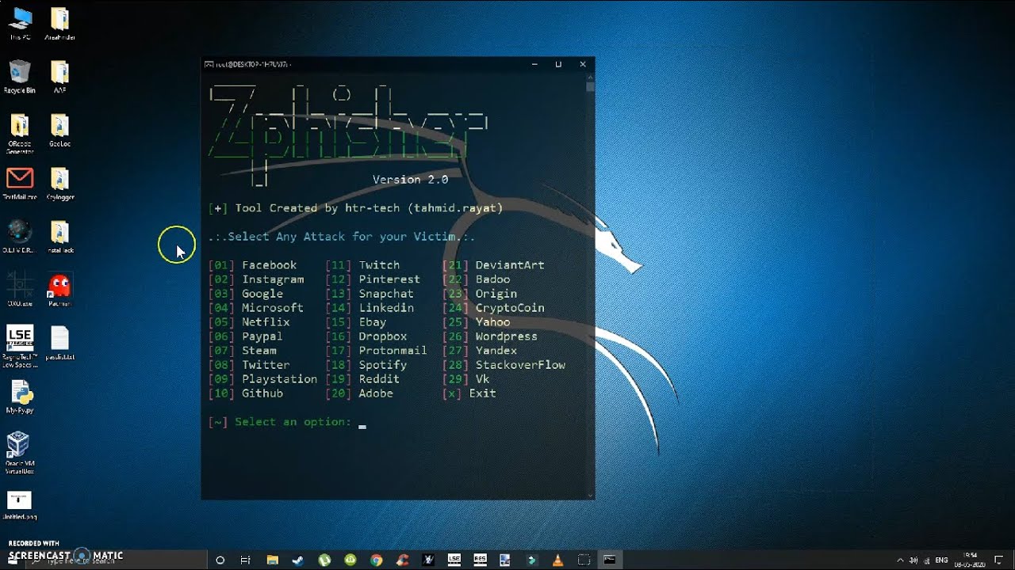Click the '[07] Steam' option text
Screen dimensions: 1015x570
243,351
